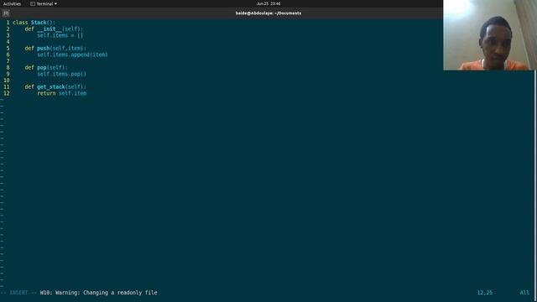Image resolution: width=537 pixels, height=302 pixels.
Task: Click 'push' method name on line 5
Action: 43,49
